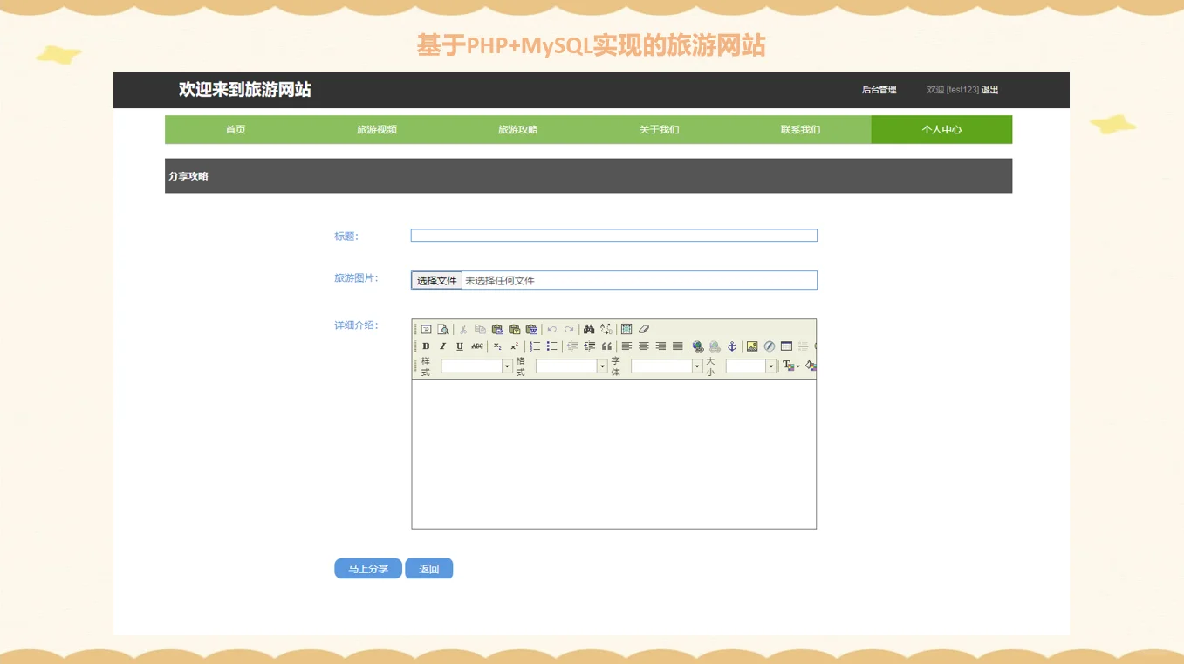Click the Insert Image icon
This screenshot has width=1184, height=664.
751,346
